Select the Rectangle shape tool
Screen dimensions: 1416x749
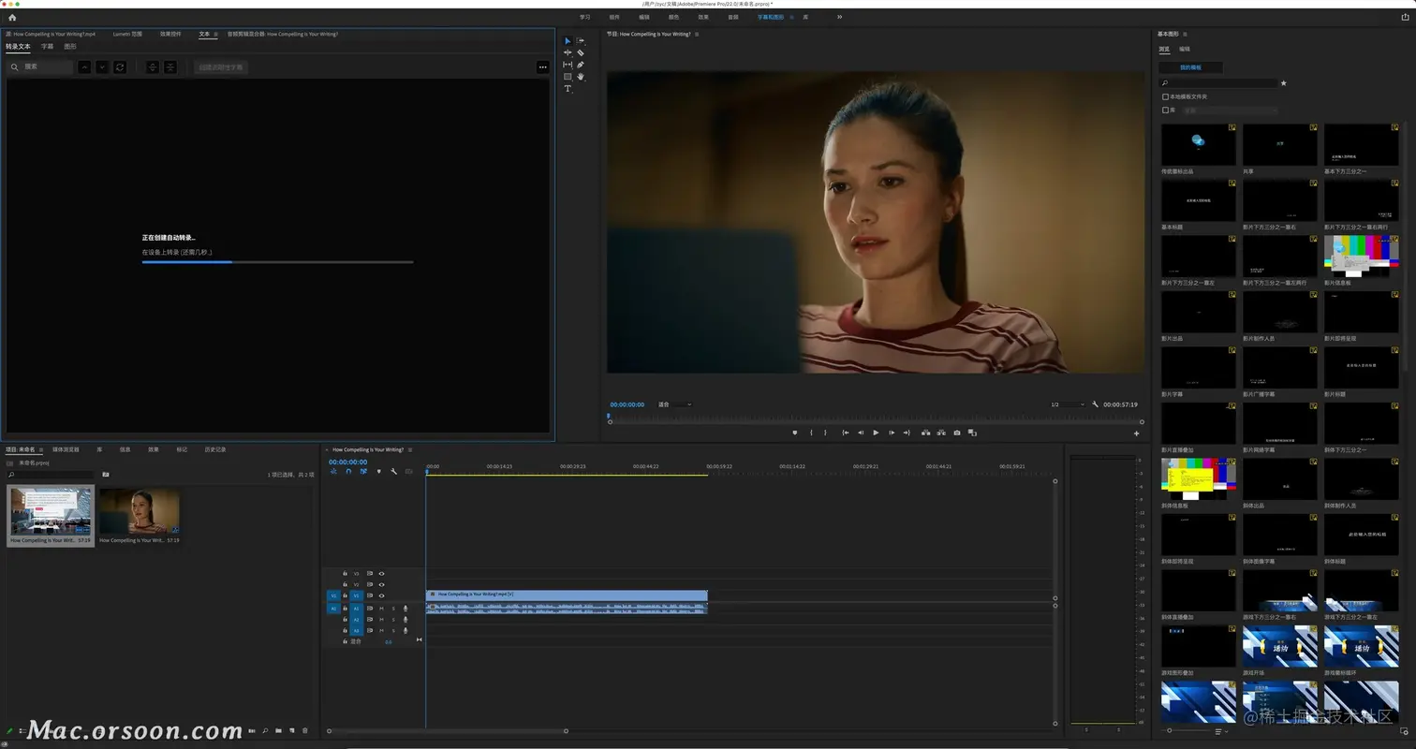click(x=568, y=77)
